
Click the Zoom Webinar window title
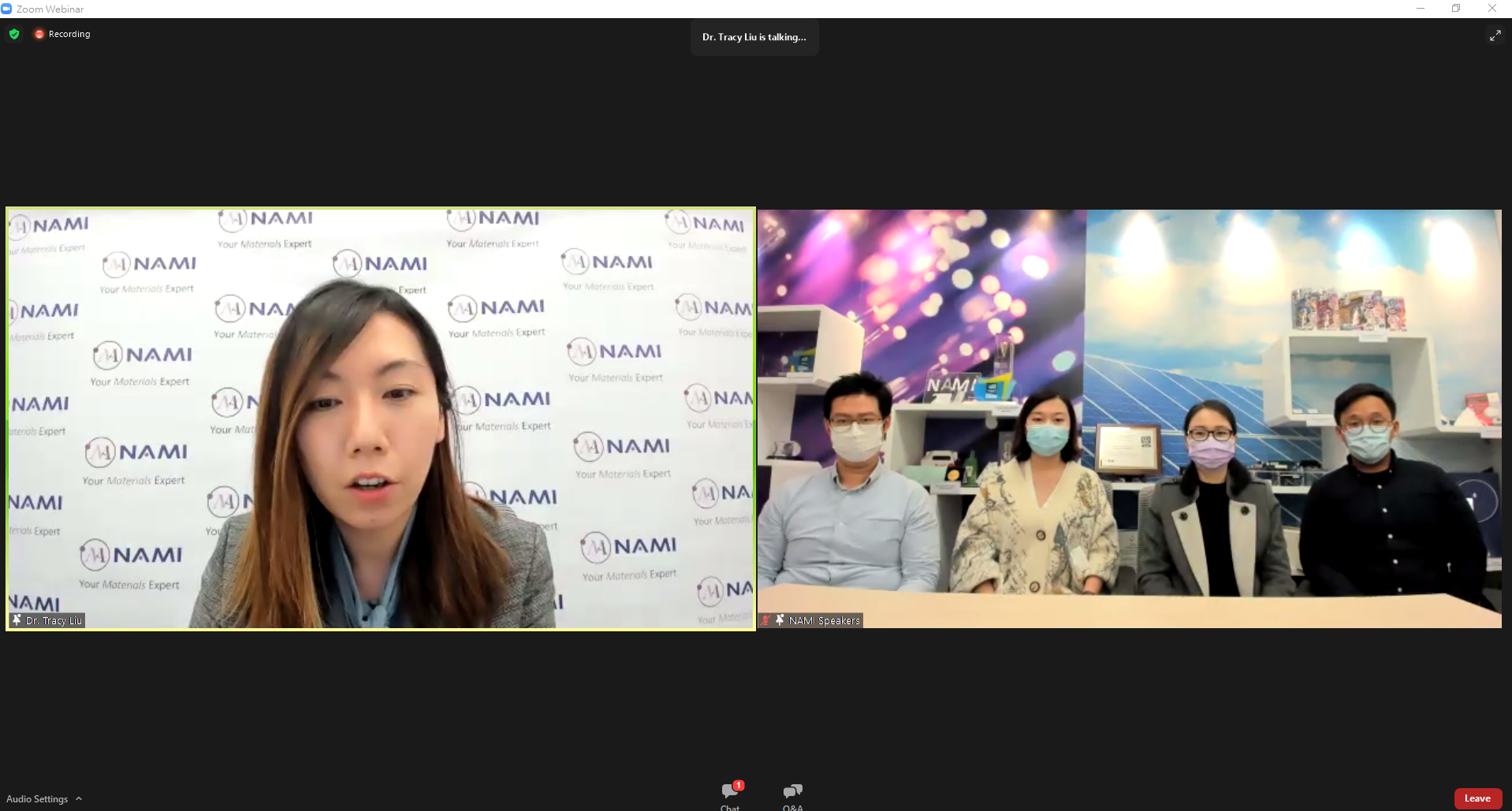(50, 9)
